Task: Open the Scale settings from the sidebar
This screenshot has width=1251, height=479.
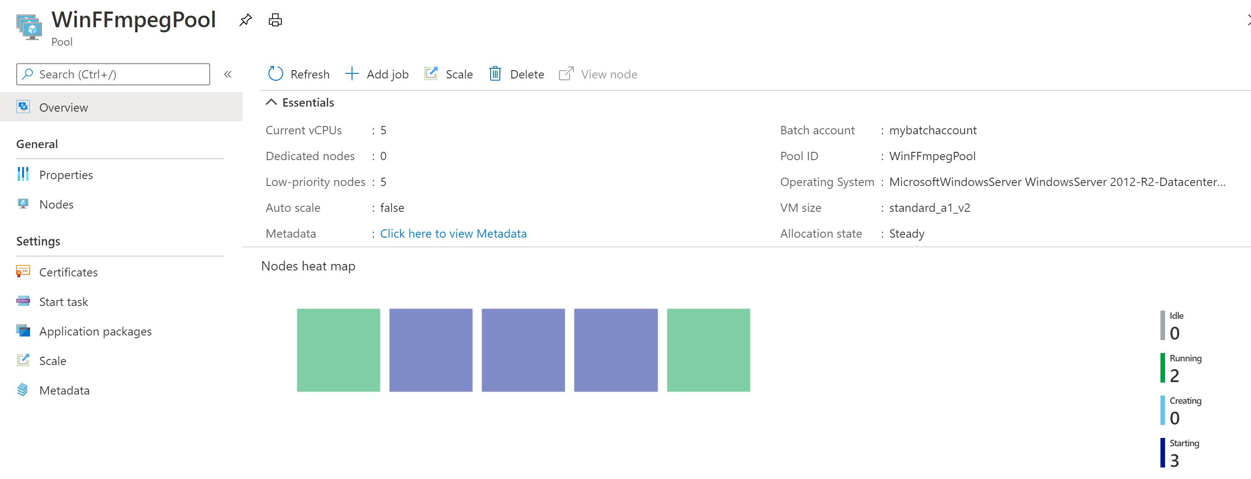Action: [53, 360]
